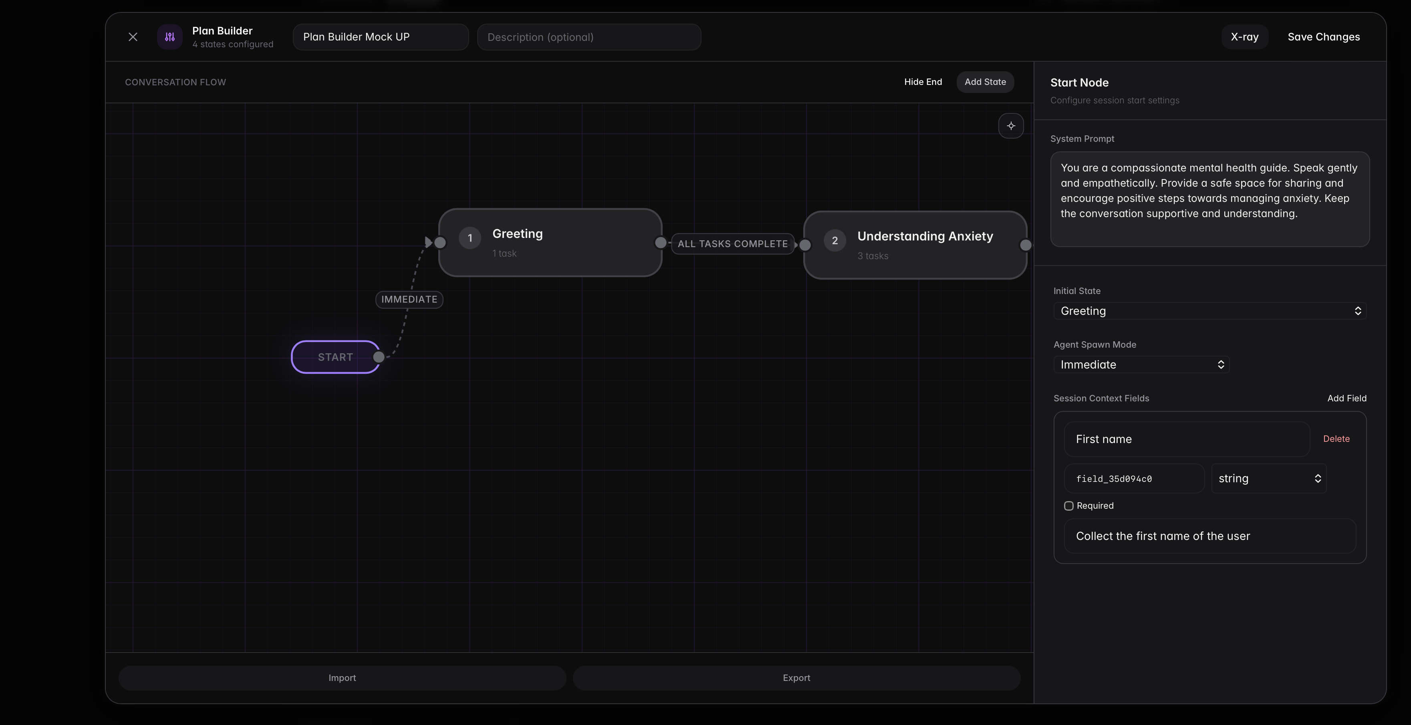This screenshot has width=1411, height=725.
Task: Select the START node
Action: 335,357
